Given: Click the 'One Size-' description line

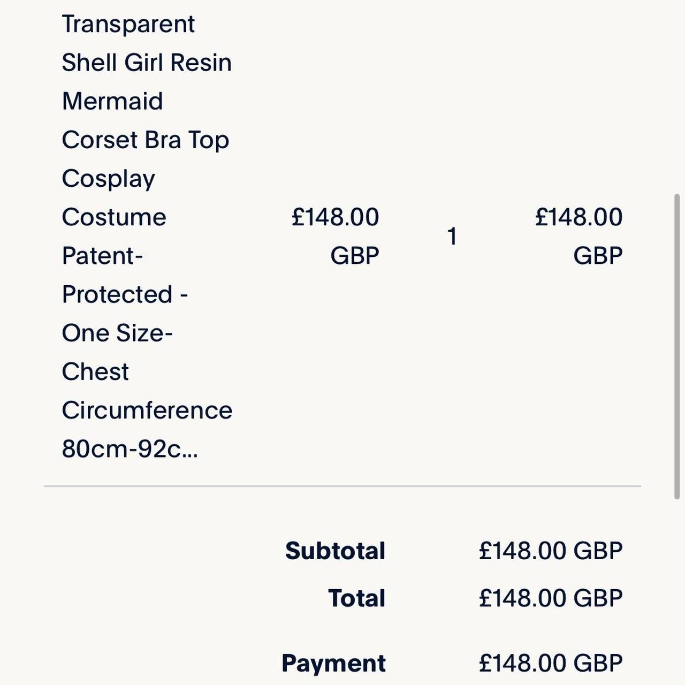Looking at the screenshot, I should [117, 333].
